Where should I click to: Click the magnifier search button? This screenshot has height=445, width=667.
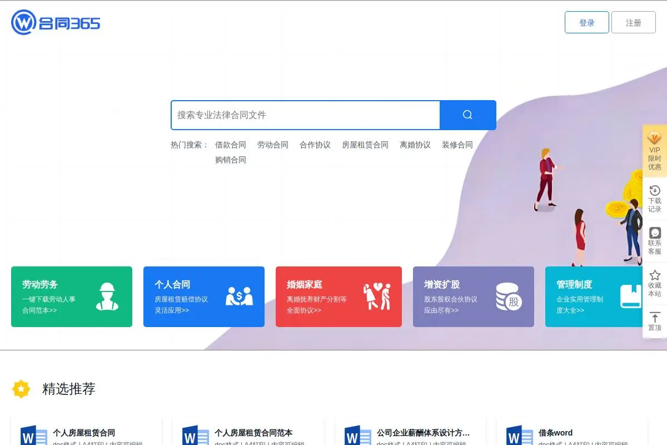pyautogui.click(x=467, y=115)
